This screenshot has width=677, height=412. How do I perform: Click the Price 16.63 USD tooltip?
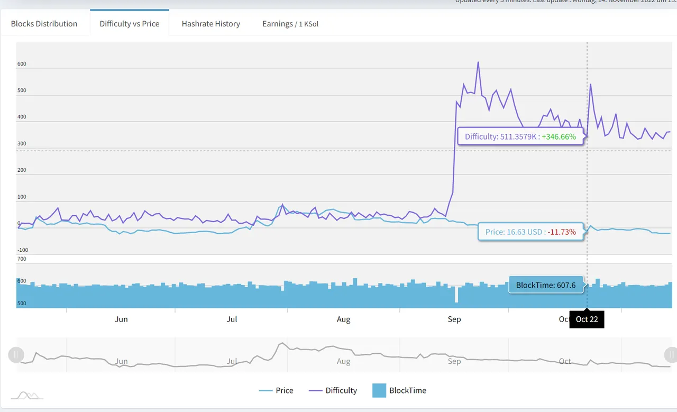tap(530, 232)
